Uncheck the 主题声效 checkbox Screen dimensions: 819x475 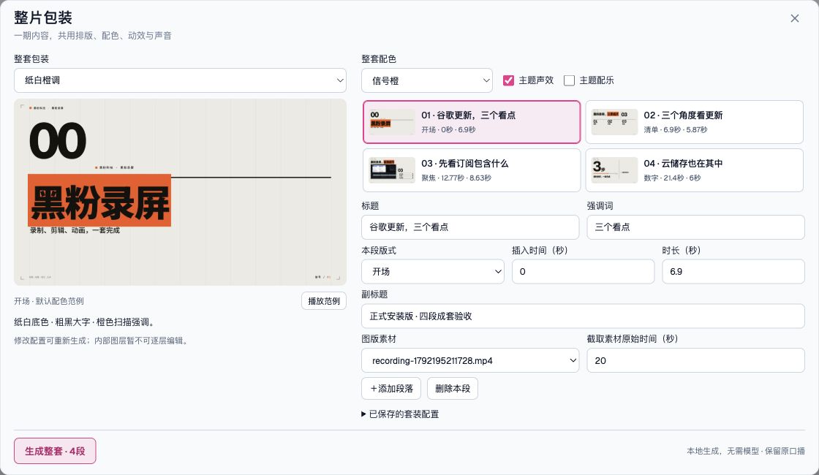tap(508, 80)
